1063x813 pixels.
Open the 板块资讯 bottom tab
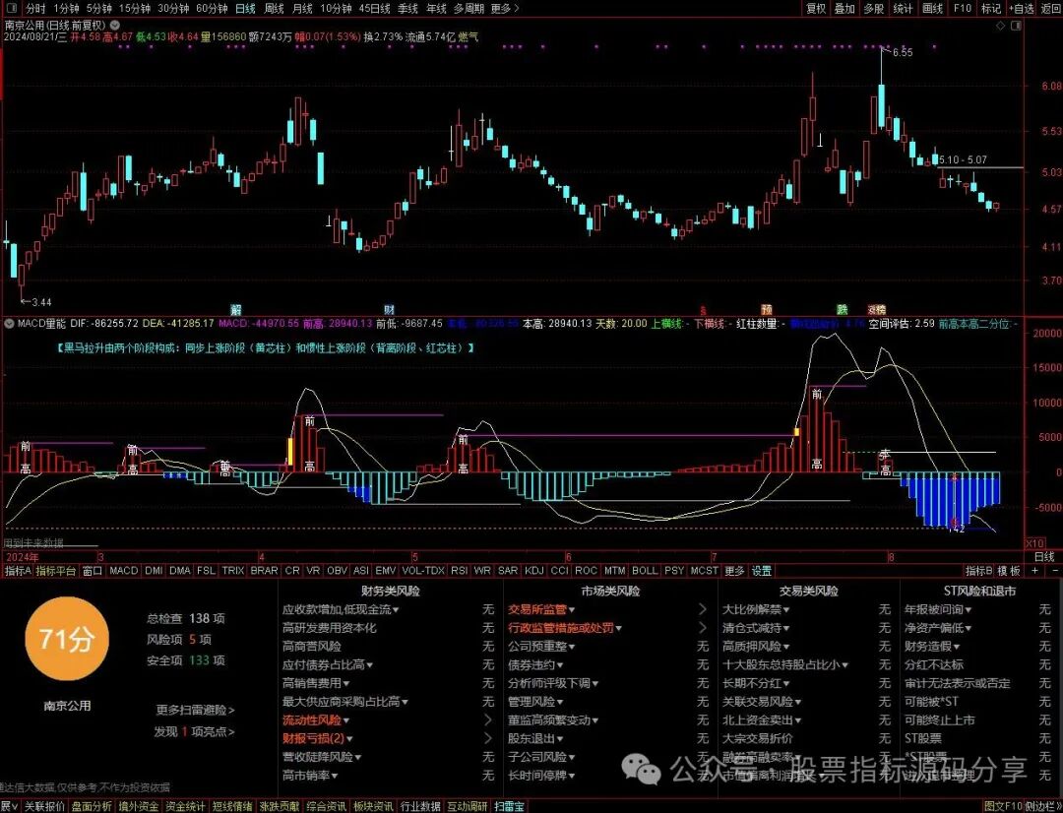click(x=373, y=806)
